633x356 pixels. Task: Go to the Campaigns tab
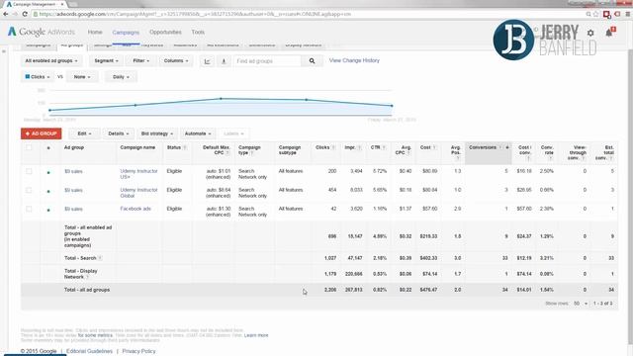pyautogui.click(x=126, y=33)
